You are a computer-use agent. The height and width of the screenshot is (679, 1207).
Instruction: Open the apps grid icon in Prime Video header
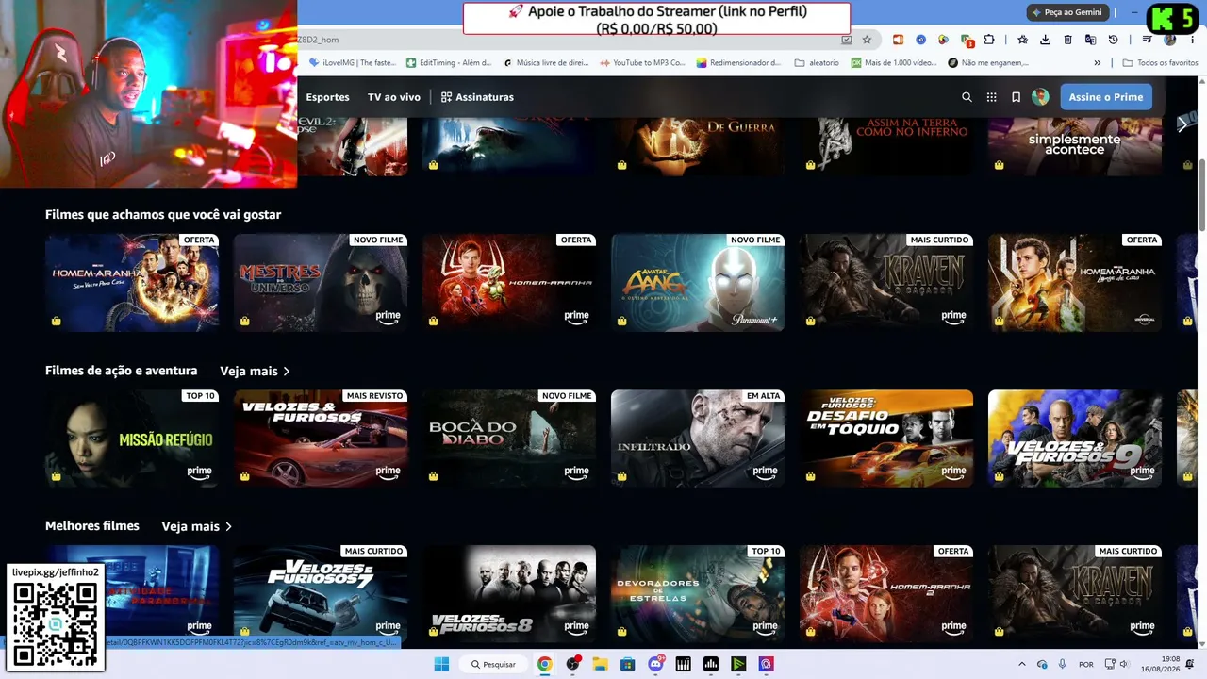991,97
